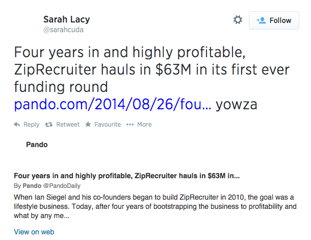The image size is (311, 240).
Task: Click the favourite star icon
Action: tap(88, 125)
